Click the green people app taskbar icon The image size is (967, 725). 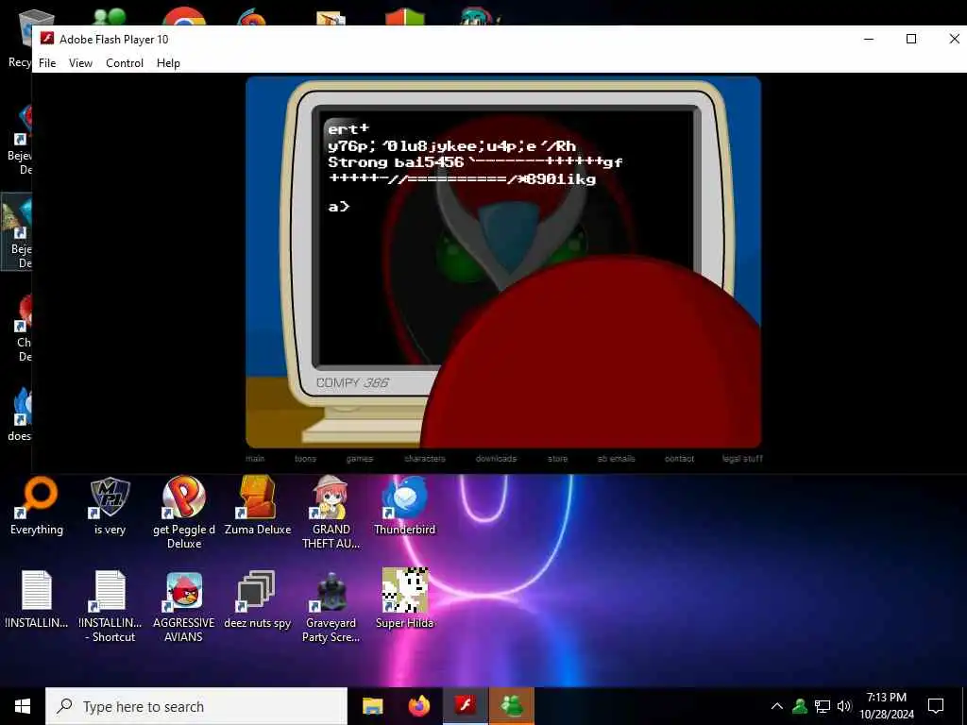512,706
